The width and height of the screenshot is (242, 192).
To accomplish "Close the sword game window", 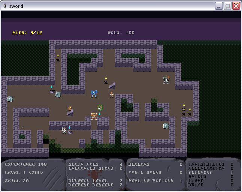I will tap(236, 6).
